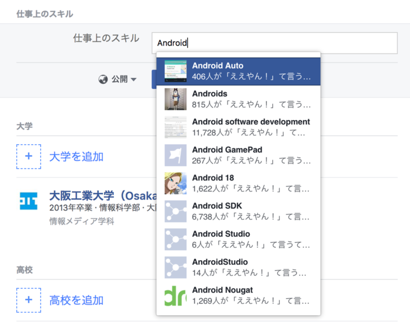Click the 高校を追加 link

point(76,300)
